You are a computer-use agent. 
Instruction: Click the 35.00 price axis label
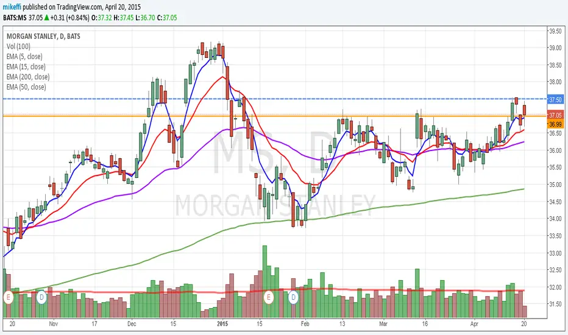tap(555, 185)
